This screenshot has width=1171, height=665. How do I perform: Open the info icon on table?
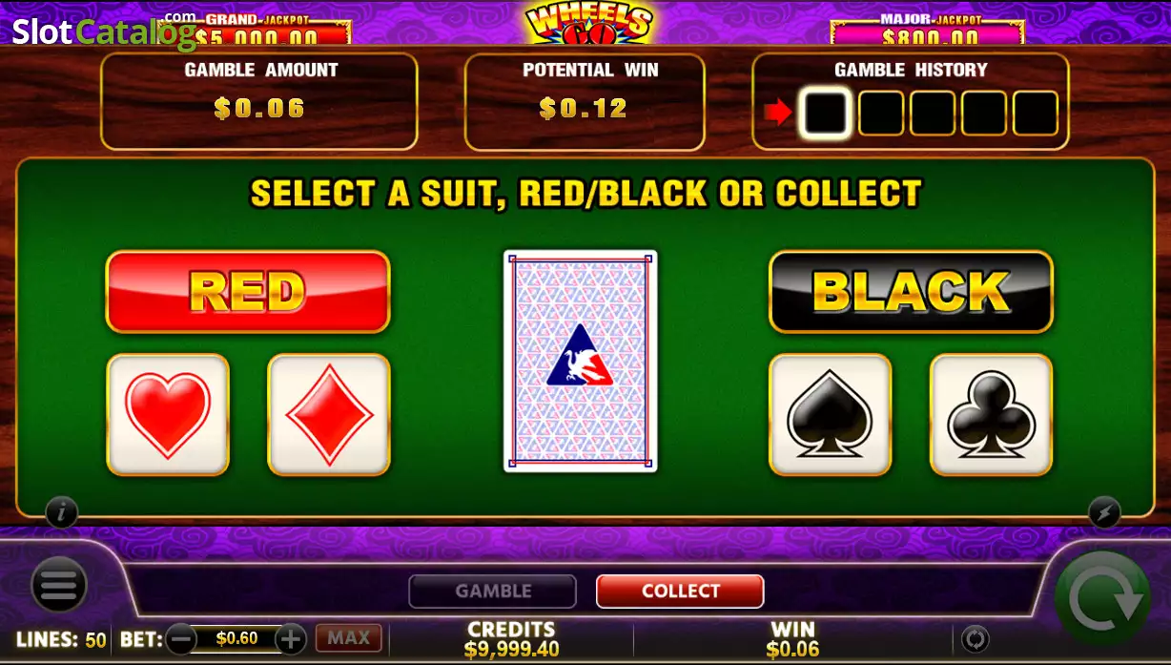click(x=62, y=512)
